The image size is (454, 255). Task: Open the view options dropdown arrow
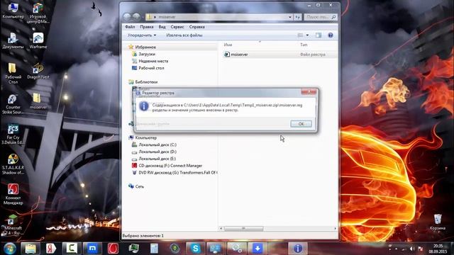(307, 35)
